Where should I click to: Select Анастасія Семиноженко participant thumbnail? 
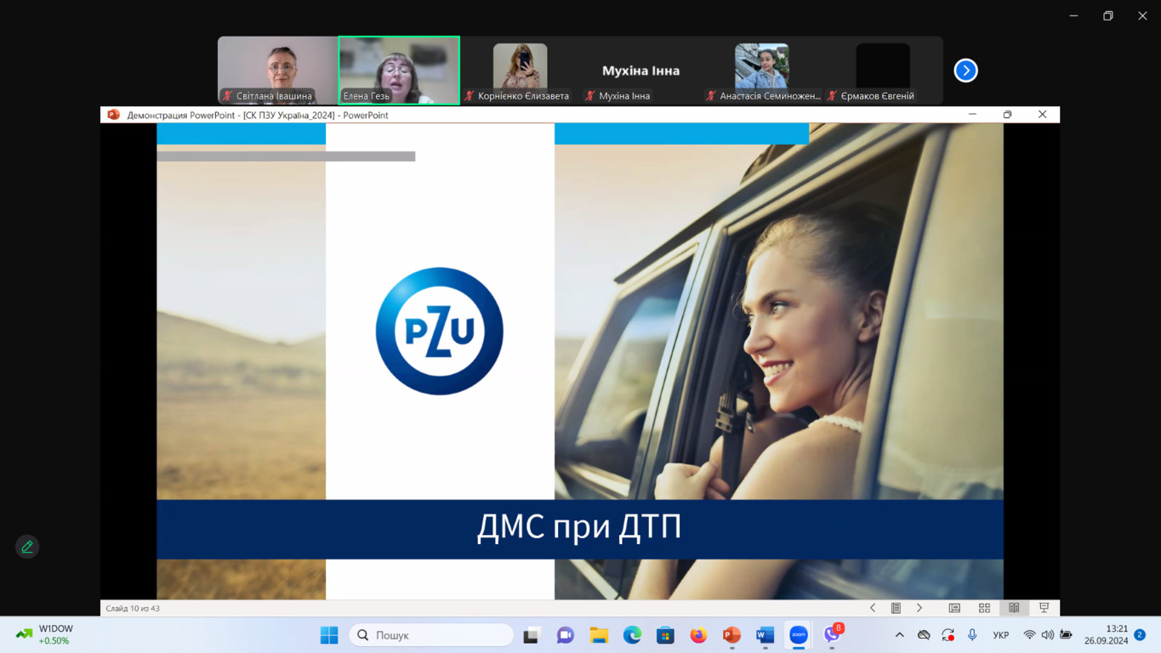[x=761, y=71]
